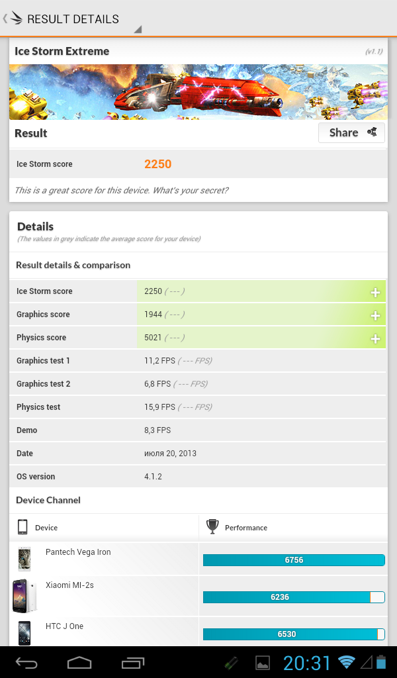Tap the Wi-Fi status icon
397x678 pixels.
(346, 662)
